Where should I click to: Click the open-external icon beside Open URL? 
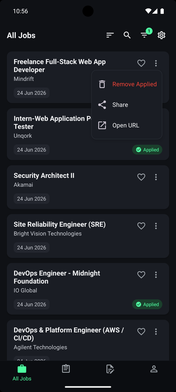102,125
